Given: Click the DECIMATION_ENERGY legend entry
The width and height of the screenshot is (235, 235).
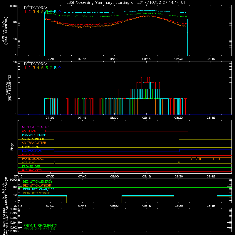Looking at the screenshot, I should (x=38, y=182).
